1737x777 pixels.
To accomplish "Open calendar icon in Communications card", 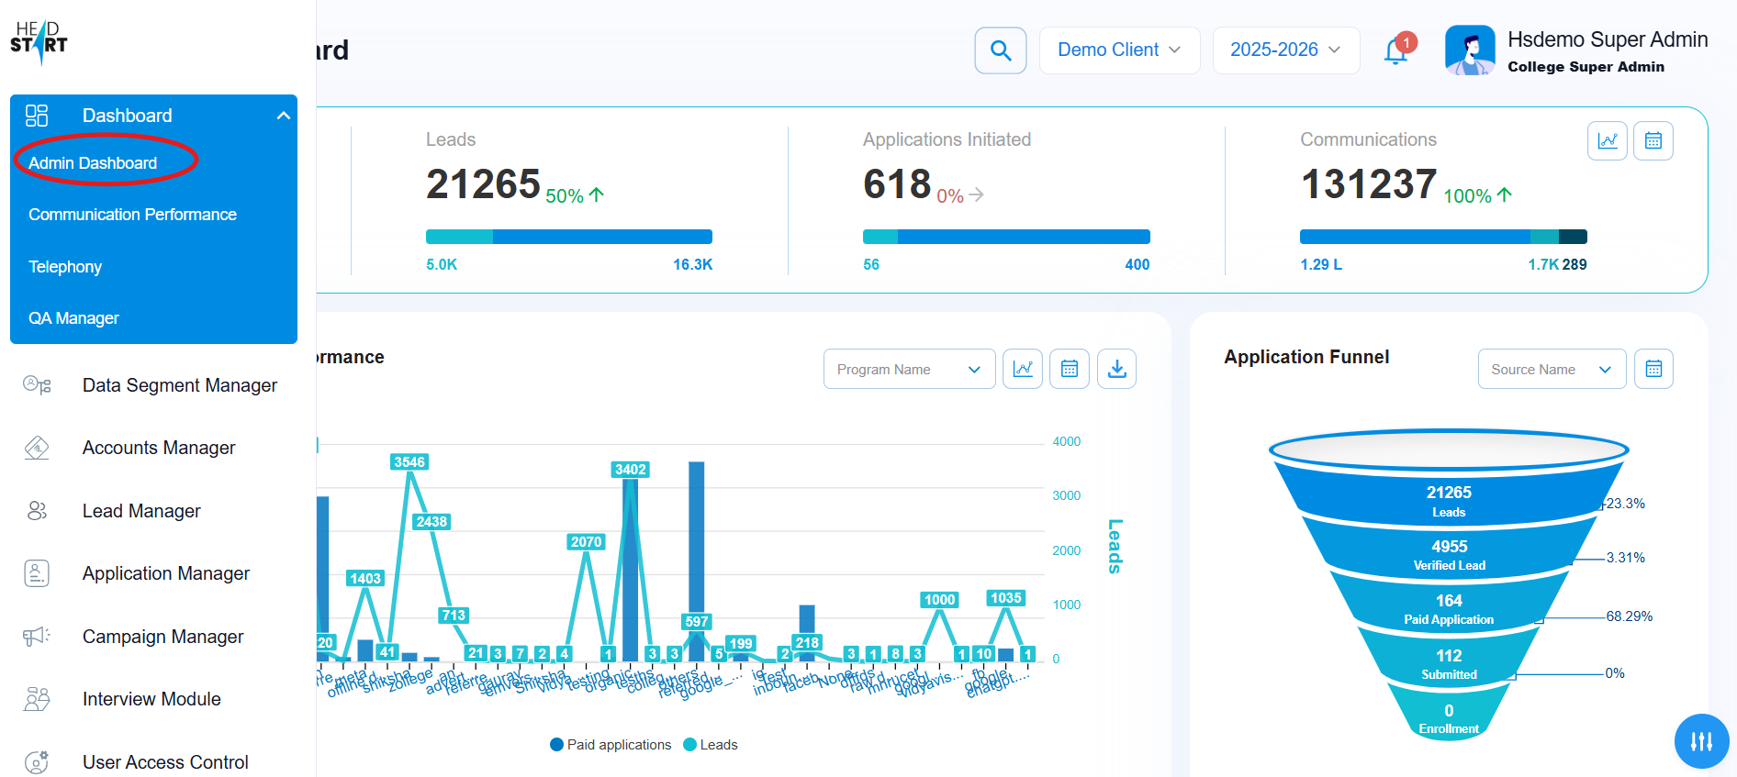I will [x=1653, y=140].
